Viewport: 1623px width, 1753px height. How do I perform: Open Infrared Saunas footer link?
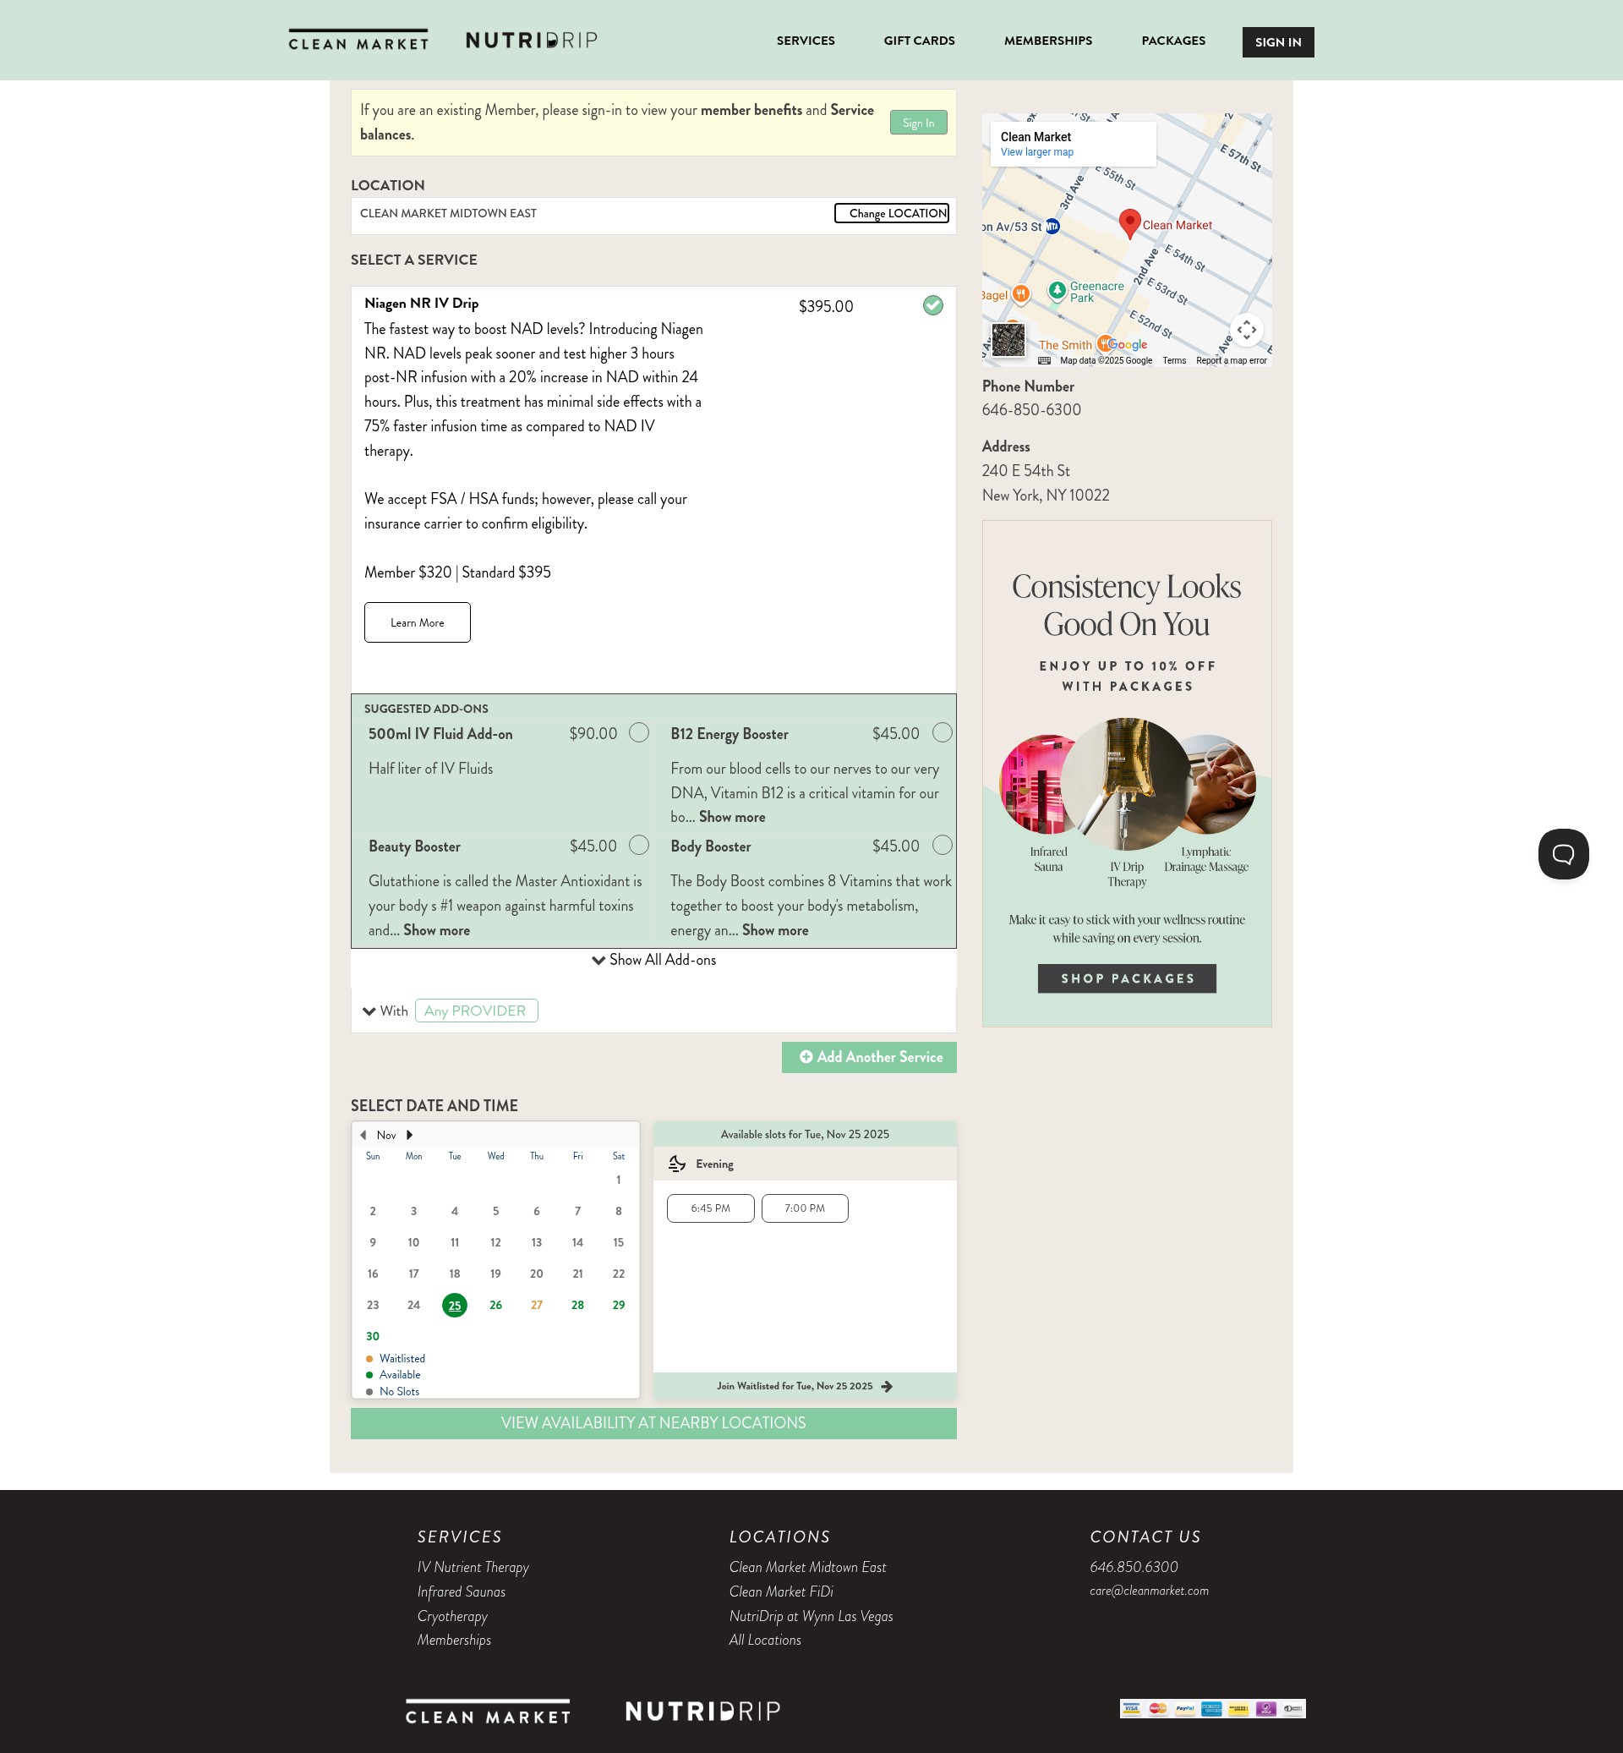point(461,1592)
